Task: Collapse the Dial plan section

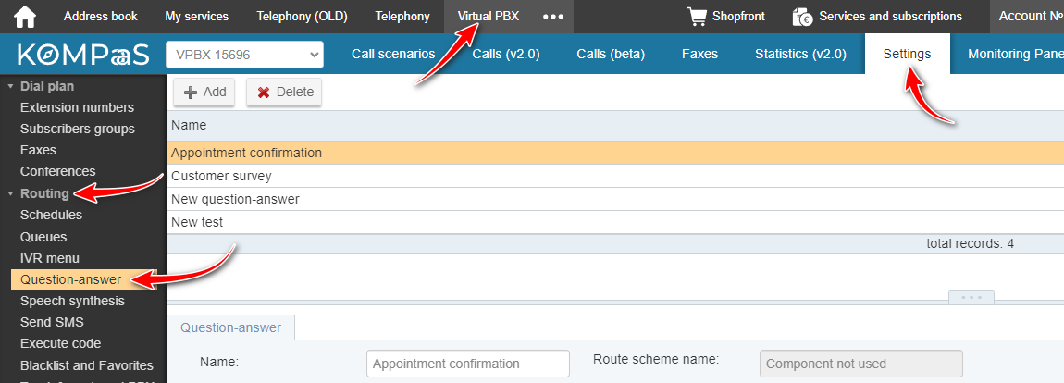Action: coord(10,86)
